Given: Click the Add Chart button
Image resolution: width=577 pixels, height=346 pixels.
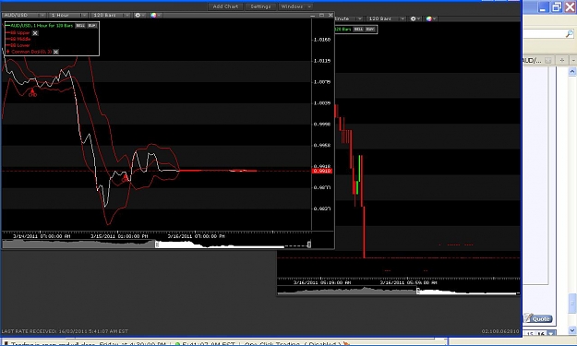Looking at the screenshot, I should (x=225, y=6).
